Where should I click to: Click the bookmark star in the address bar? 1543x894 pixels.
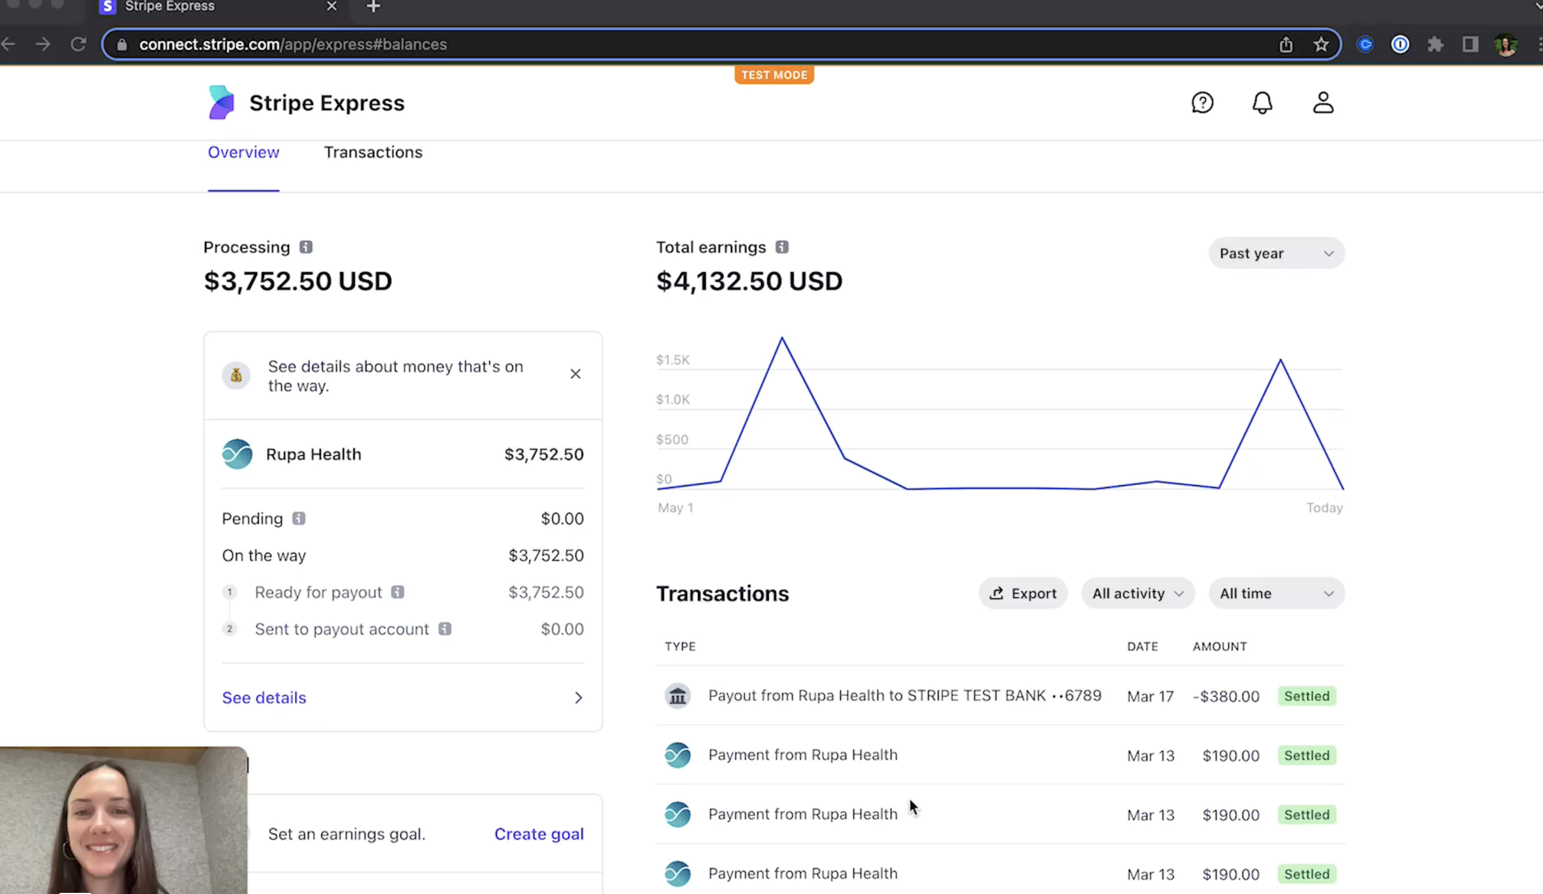(1321, 44)
